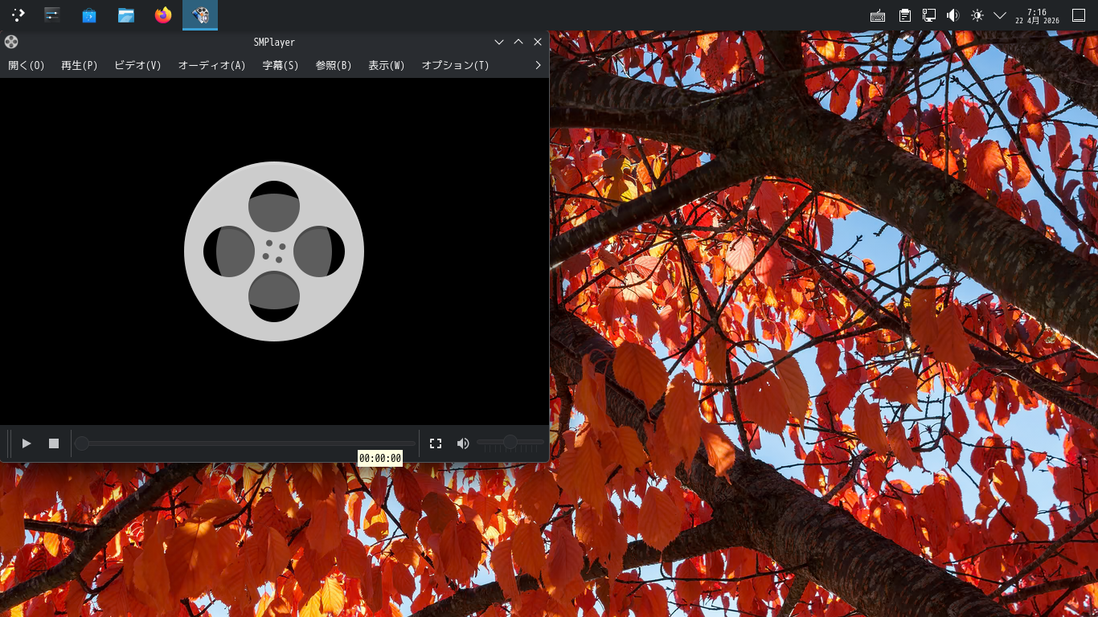This screenshot has width=1098, height=617.
Task: Open the Discover software center from the taskbar
Action: point(88,14)
